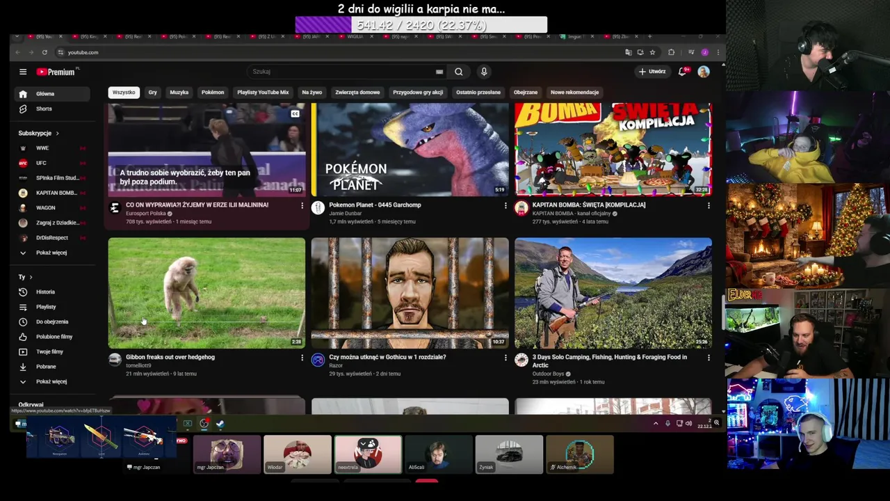Select the Przygodowe gry akcji chip

(418, 92)
